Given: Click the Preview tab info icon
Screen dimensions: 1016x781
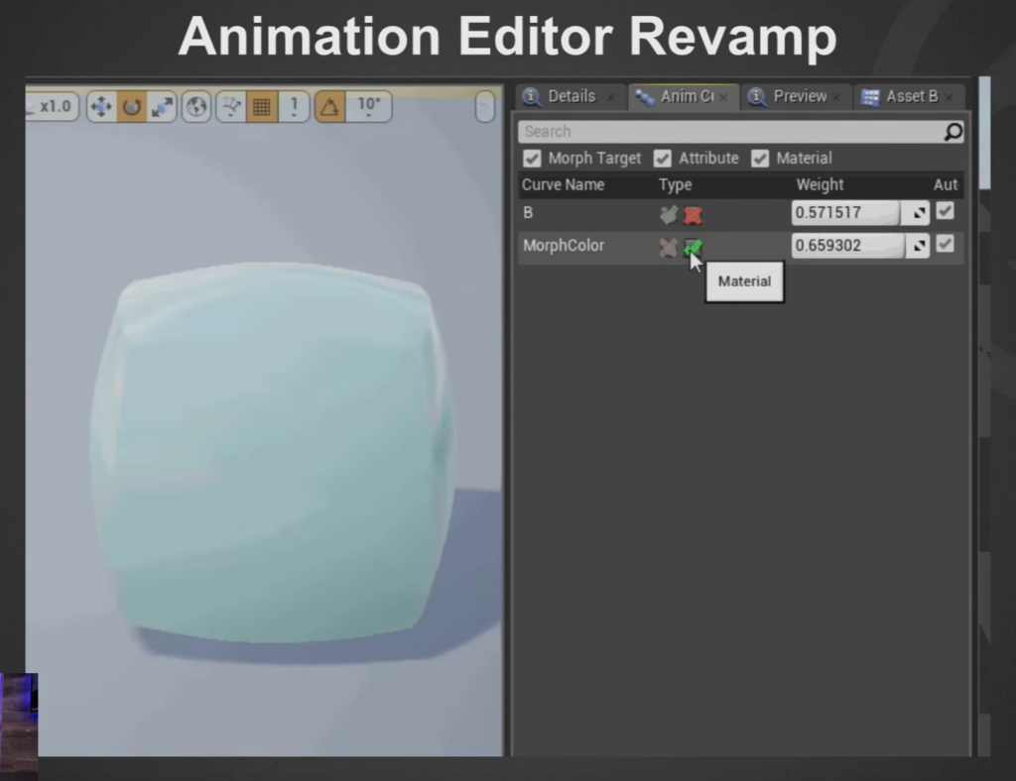Looking at the screenshot, I should click(x=756, y=97).
